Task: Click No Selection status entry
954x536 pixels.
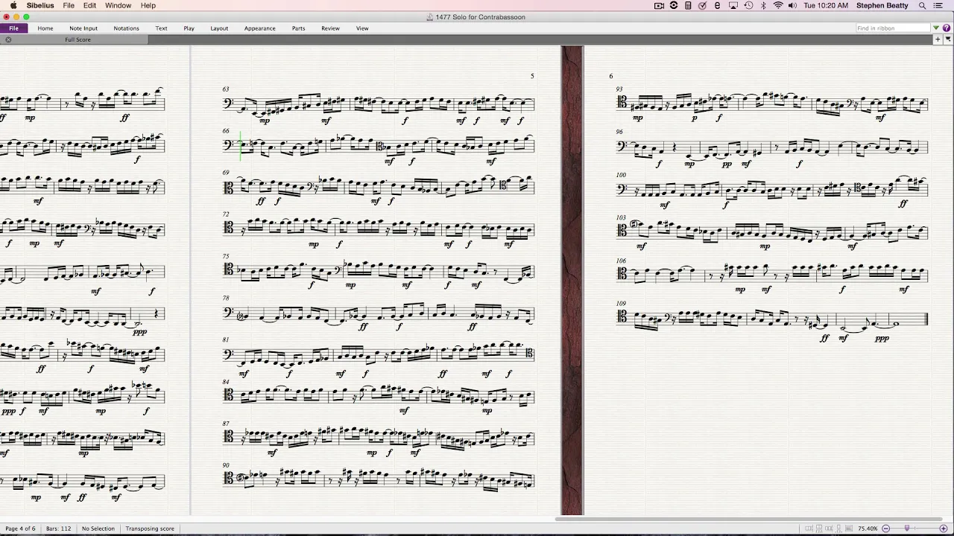Action: (x=98, y=529)
